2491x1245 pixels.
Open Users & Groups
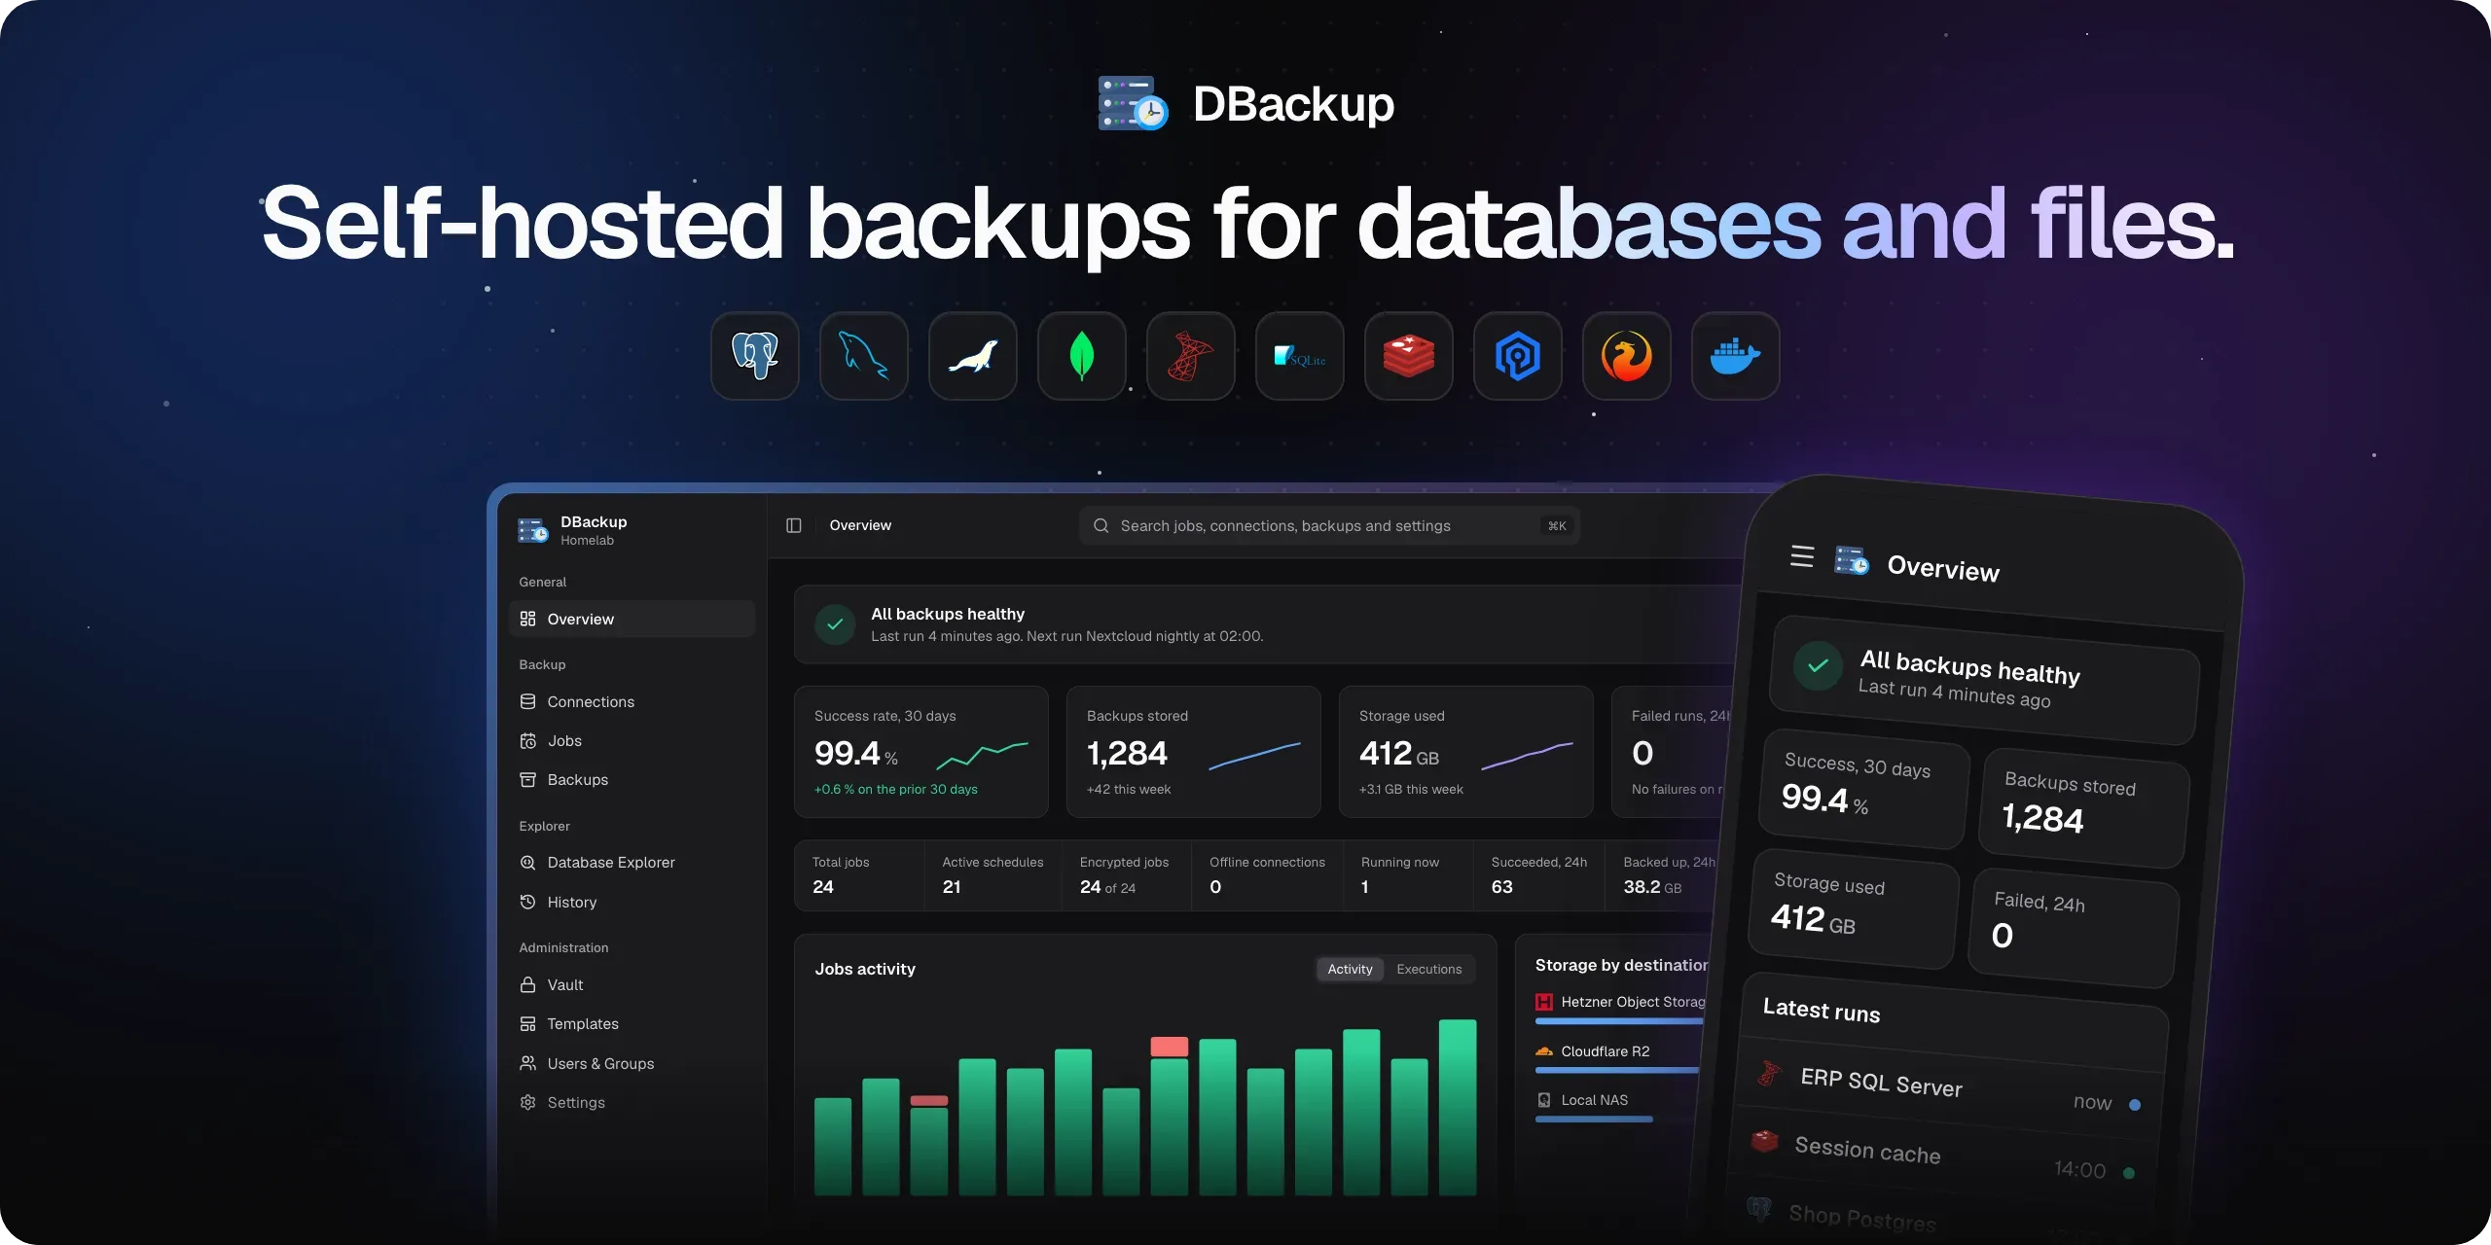632,1063
